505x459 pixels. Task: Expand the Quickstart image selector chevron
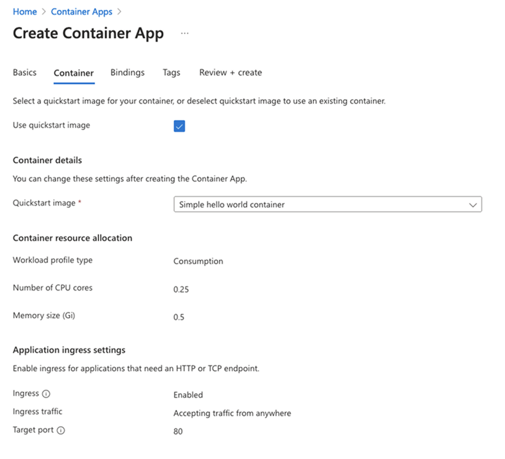coord(473,204)
